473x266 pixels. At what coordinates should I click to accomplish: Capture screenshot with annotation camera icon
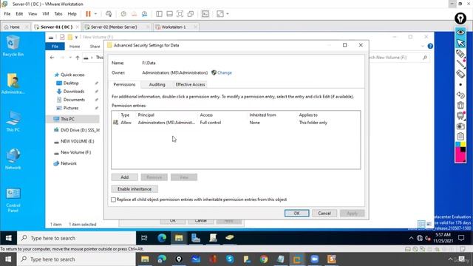460,126
